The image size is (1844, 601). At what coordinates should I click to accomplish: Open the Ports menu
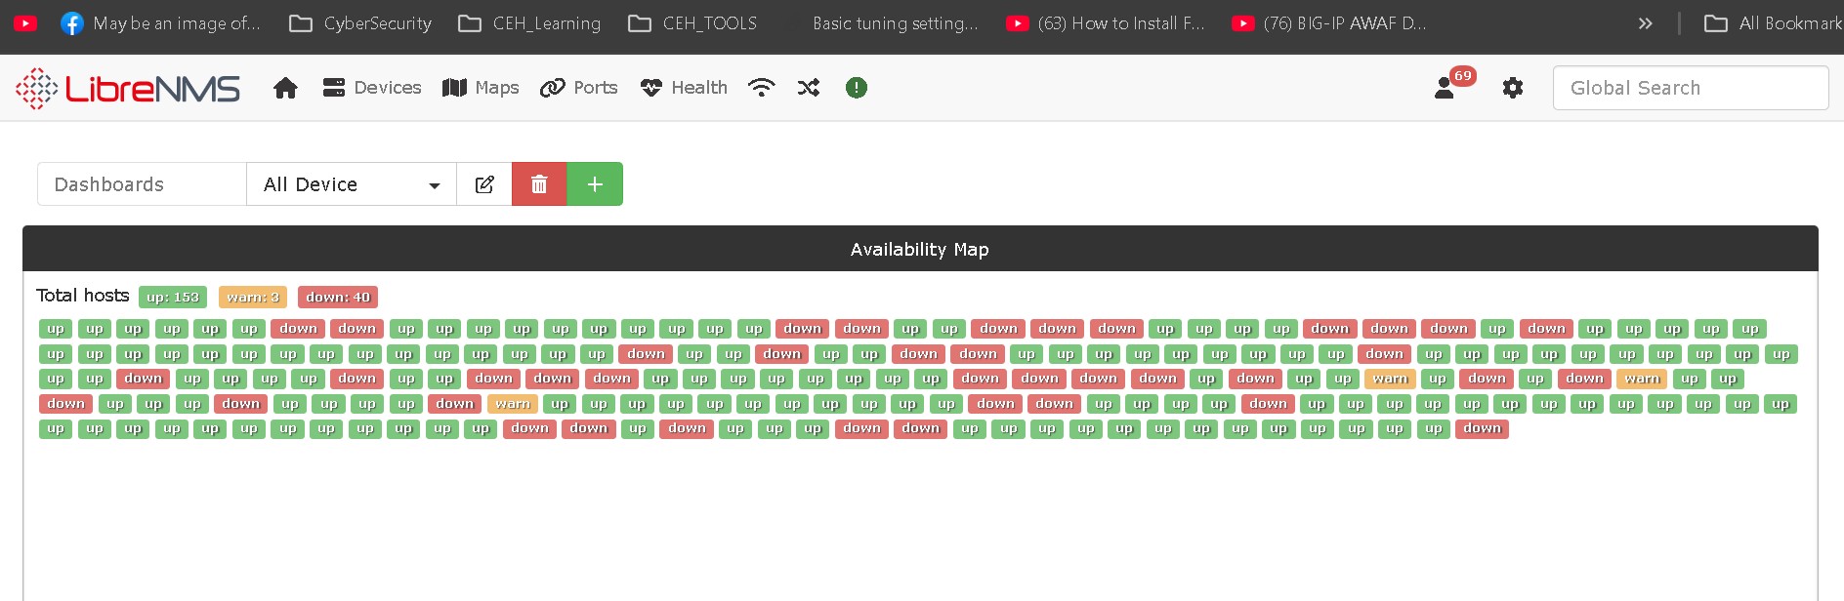pos(579,88)
